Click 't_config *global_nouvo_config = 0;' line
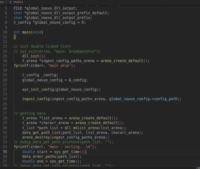The image size is (200, 169). [x=50, y=22]
